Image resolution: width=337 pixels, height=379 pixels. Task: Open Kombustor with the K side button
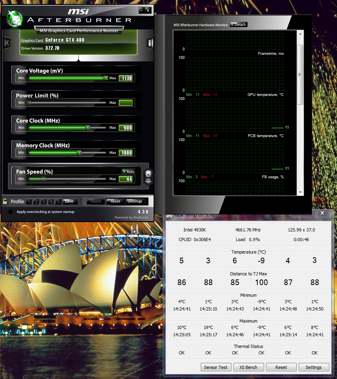[x=6, y=43]
